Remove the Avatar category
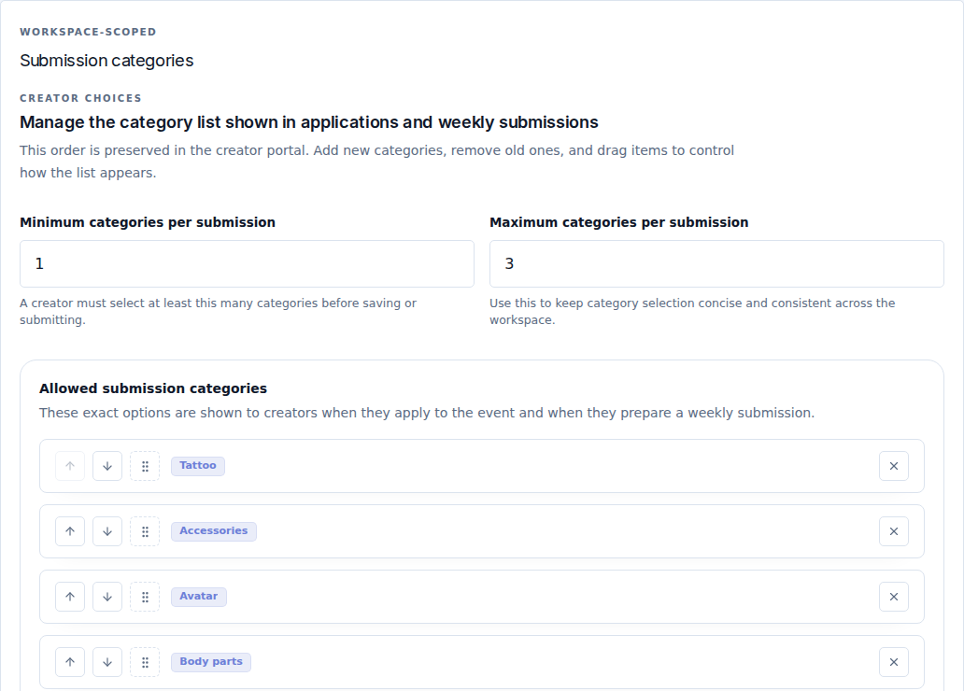 point(894,597)
